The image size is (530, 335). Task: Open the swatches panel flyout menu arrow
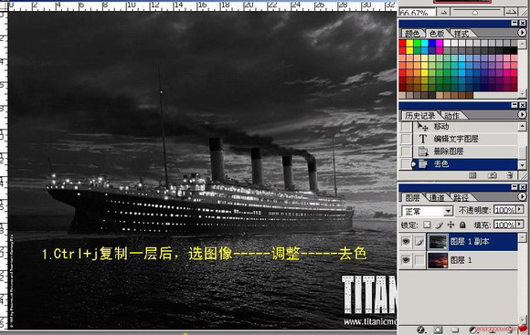[522, 33]
